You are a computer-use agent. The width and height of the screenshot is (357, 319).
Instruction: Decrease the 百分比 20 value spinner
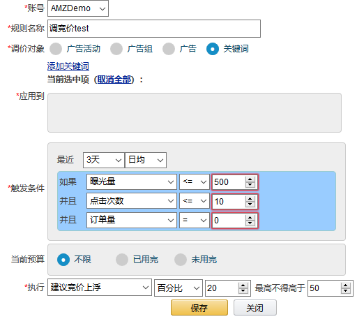coord(243,291)
